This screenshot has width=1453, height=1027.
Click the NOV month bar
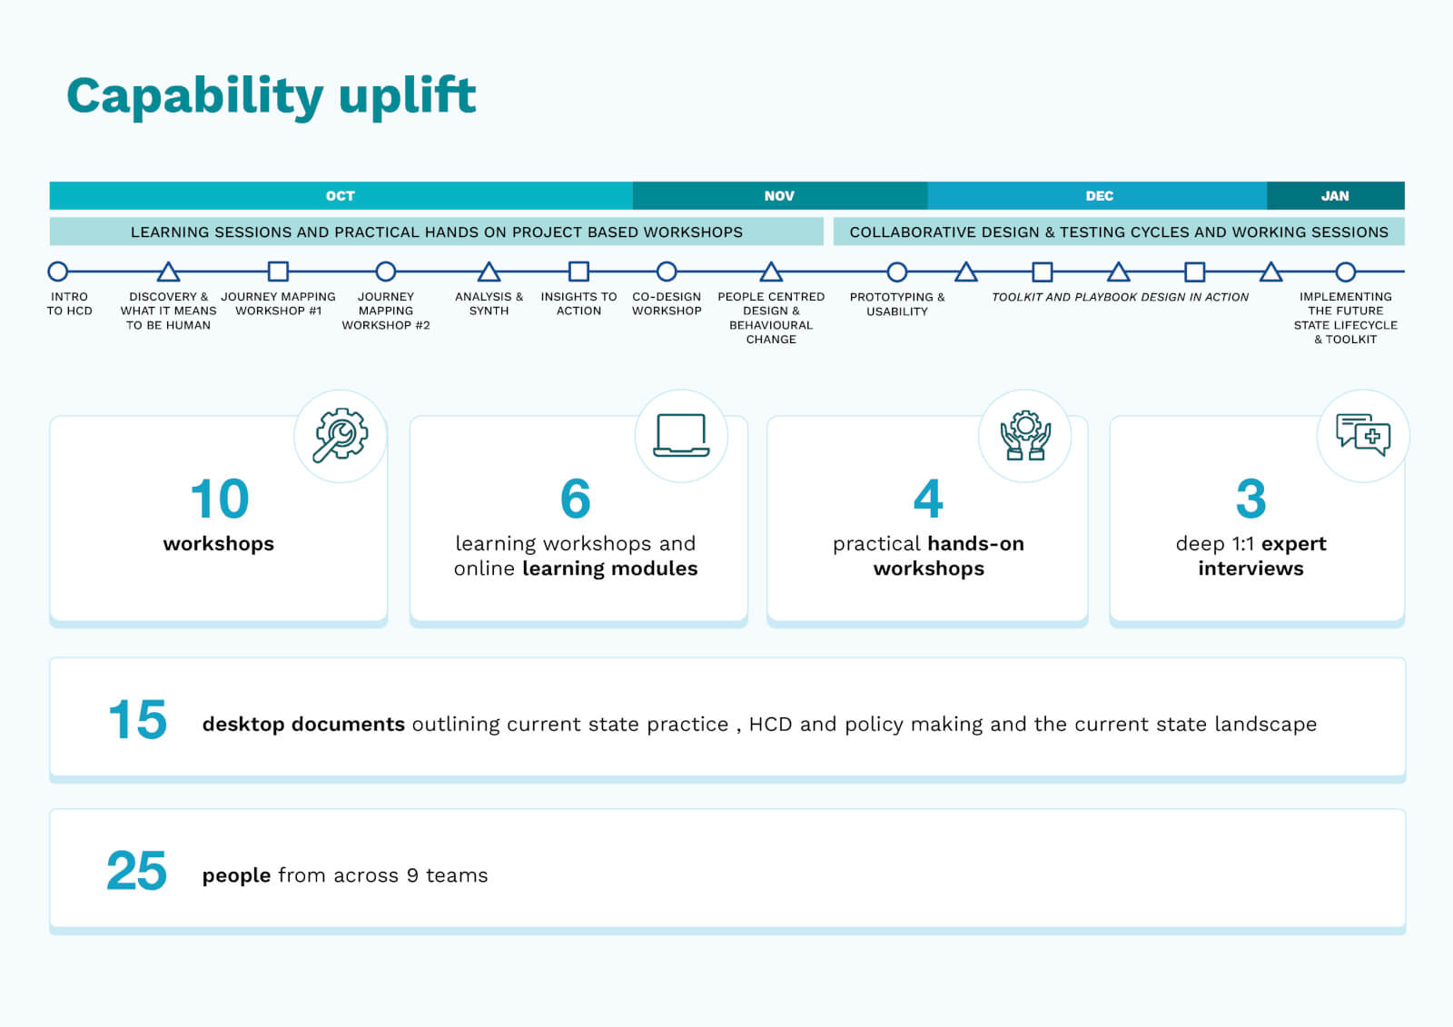pos(780,196)
